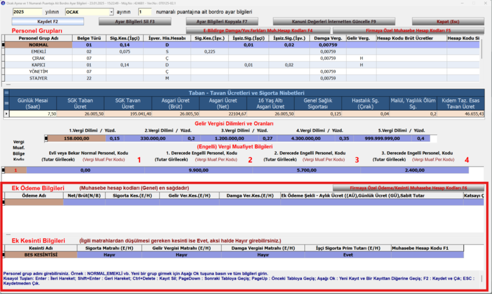Open Firmaya Özel Ödeme/Kesinti Muhasebe Hesap Kodları F6
The height and width of the screenshot is (294, 492).
[x=408, y=188]
